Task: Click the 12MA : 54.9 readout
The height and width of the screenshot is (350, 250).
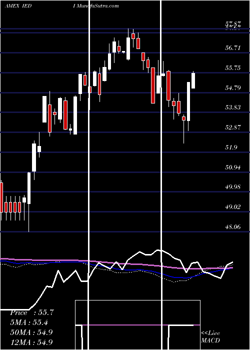Action: click(31, 342)
